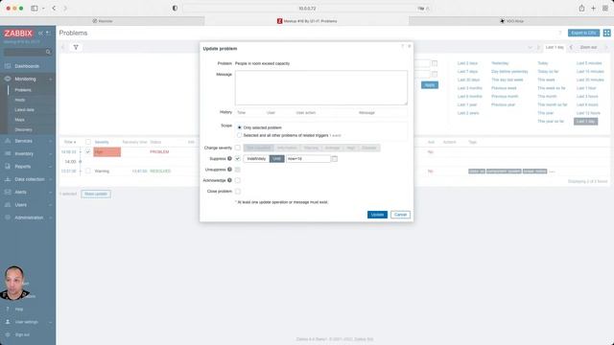Select Only selected problem scope
The image size is (614, 345).
point(239,127)
